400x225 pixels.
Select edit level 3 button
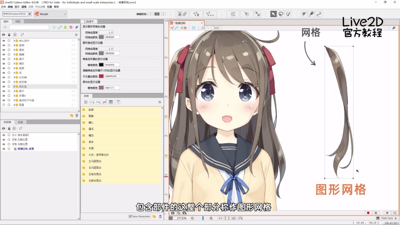pos(163,14)
